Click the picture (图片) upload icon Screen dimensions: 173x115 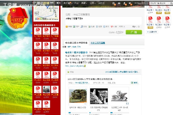pos(74,26)
